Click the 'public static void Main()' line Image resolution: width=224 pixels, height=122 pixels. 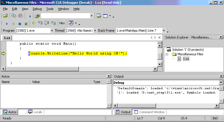48,44
